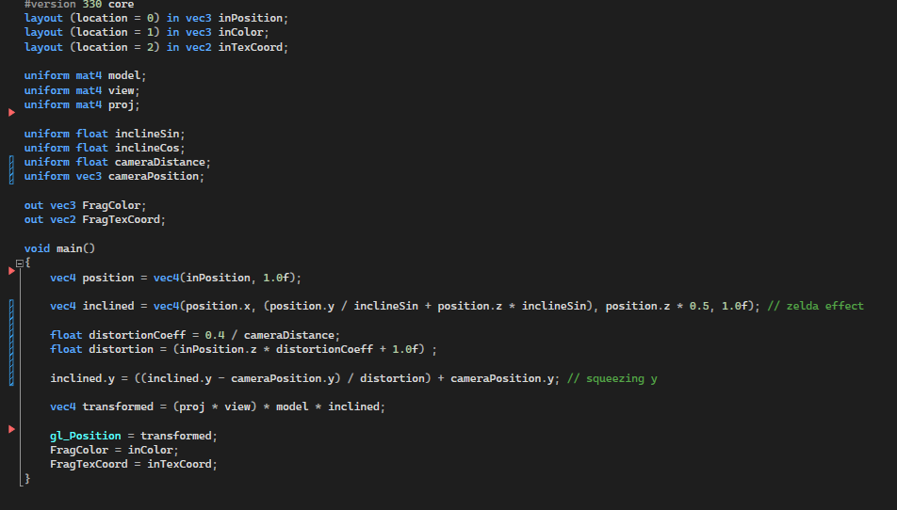
Task: Collapse the main function body block
Action: click(x=20, y=263)
